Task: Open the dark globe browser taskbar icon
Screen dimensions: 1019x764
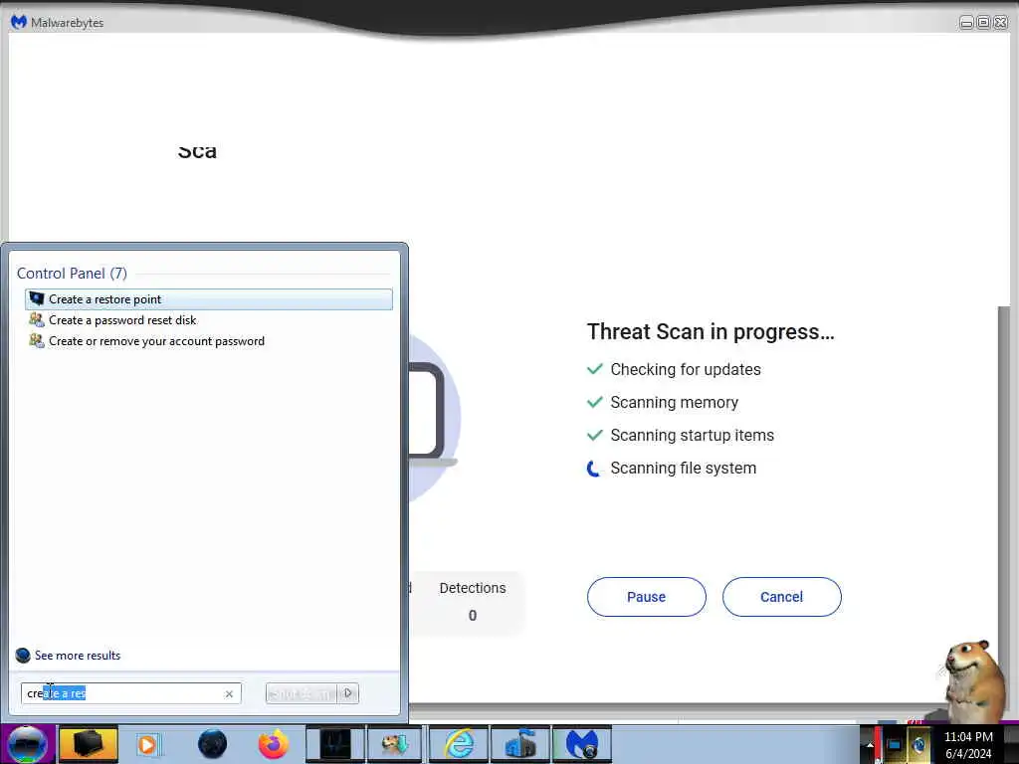Action: pyautogui.click(x=213, y=744)
